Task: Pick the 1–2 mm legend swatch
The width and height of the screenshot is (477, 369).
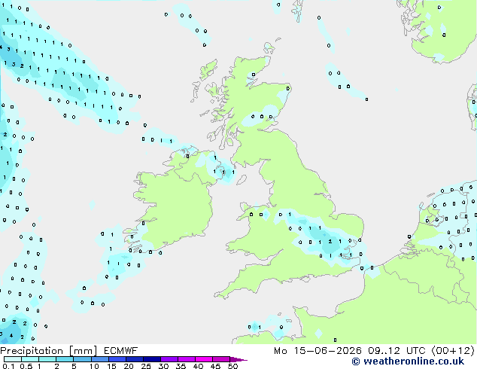Action: (x=47, y=359)
